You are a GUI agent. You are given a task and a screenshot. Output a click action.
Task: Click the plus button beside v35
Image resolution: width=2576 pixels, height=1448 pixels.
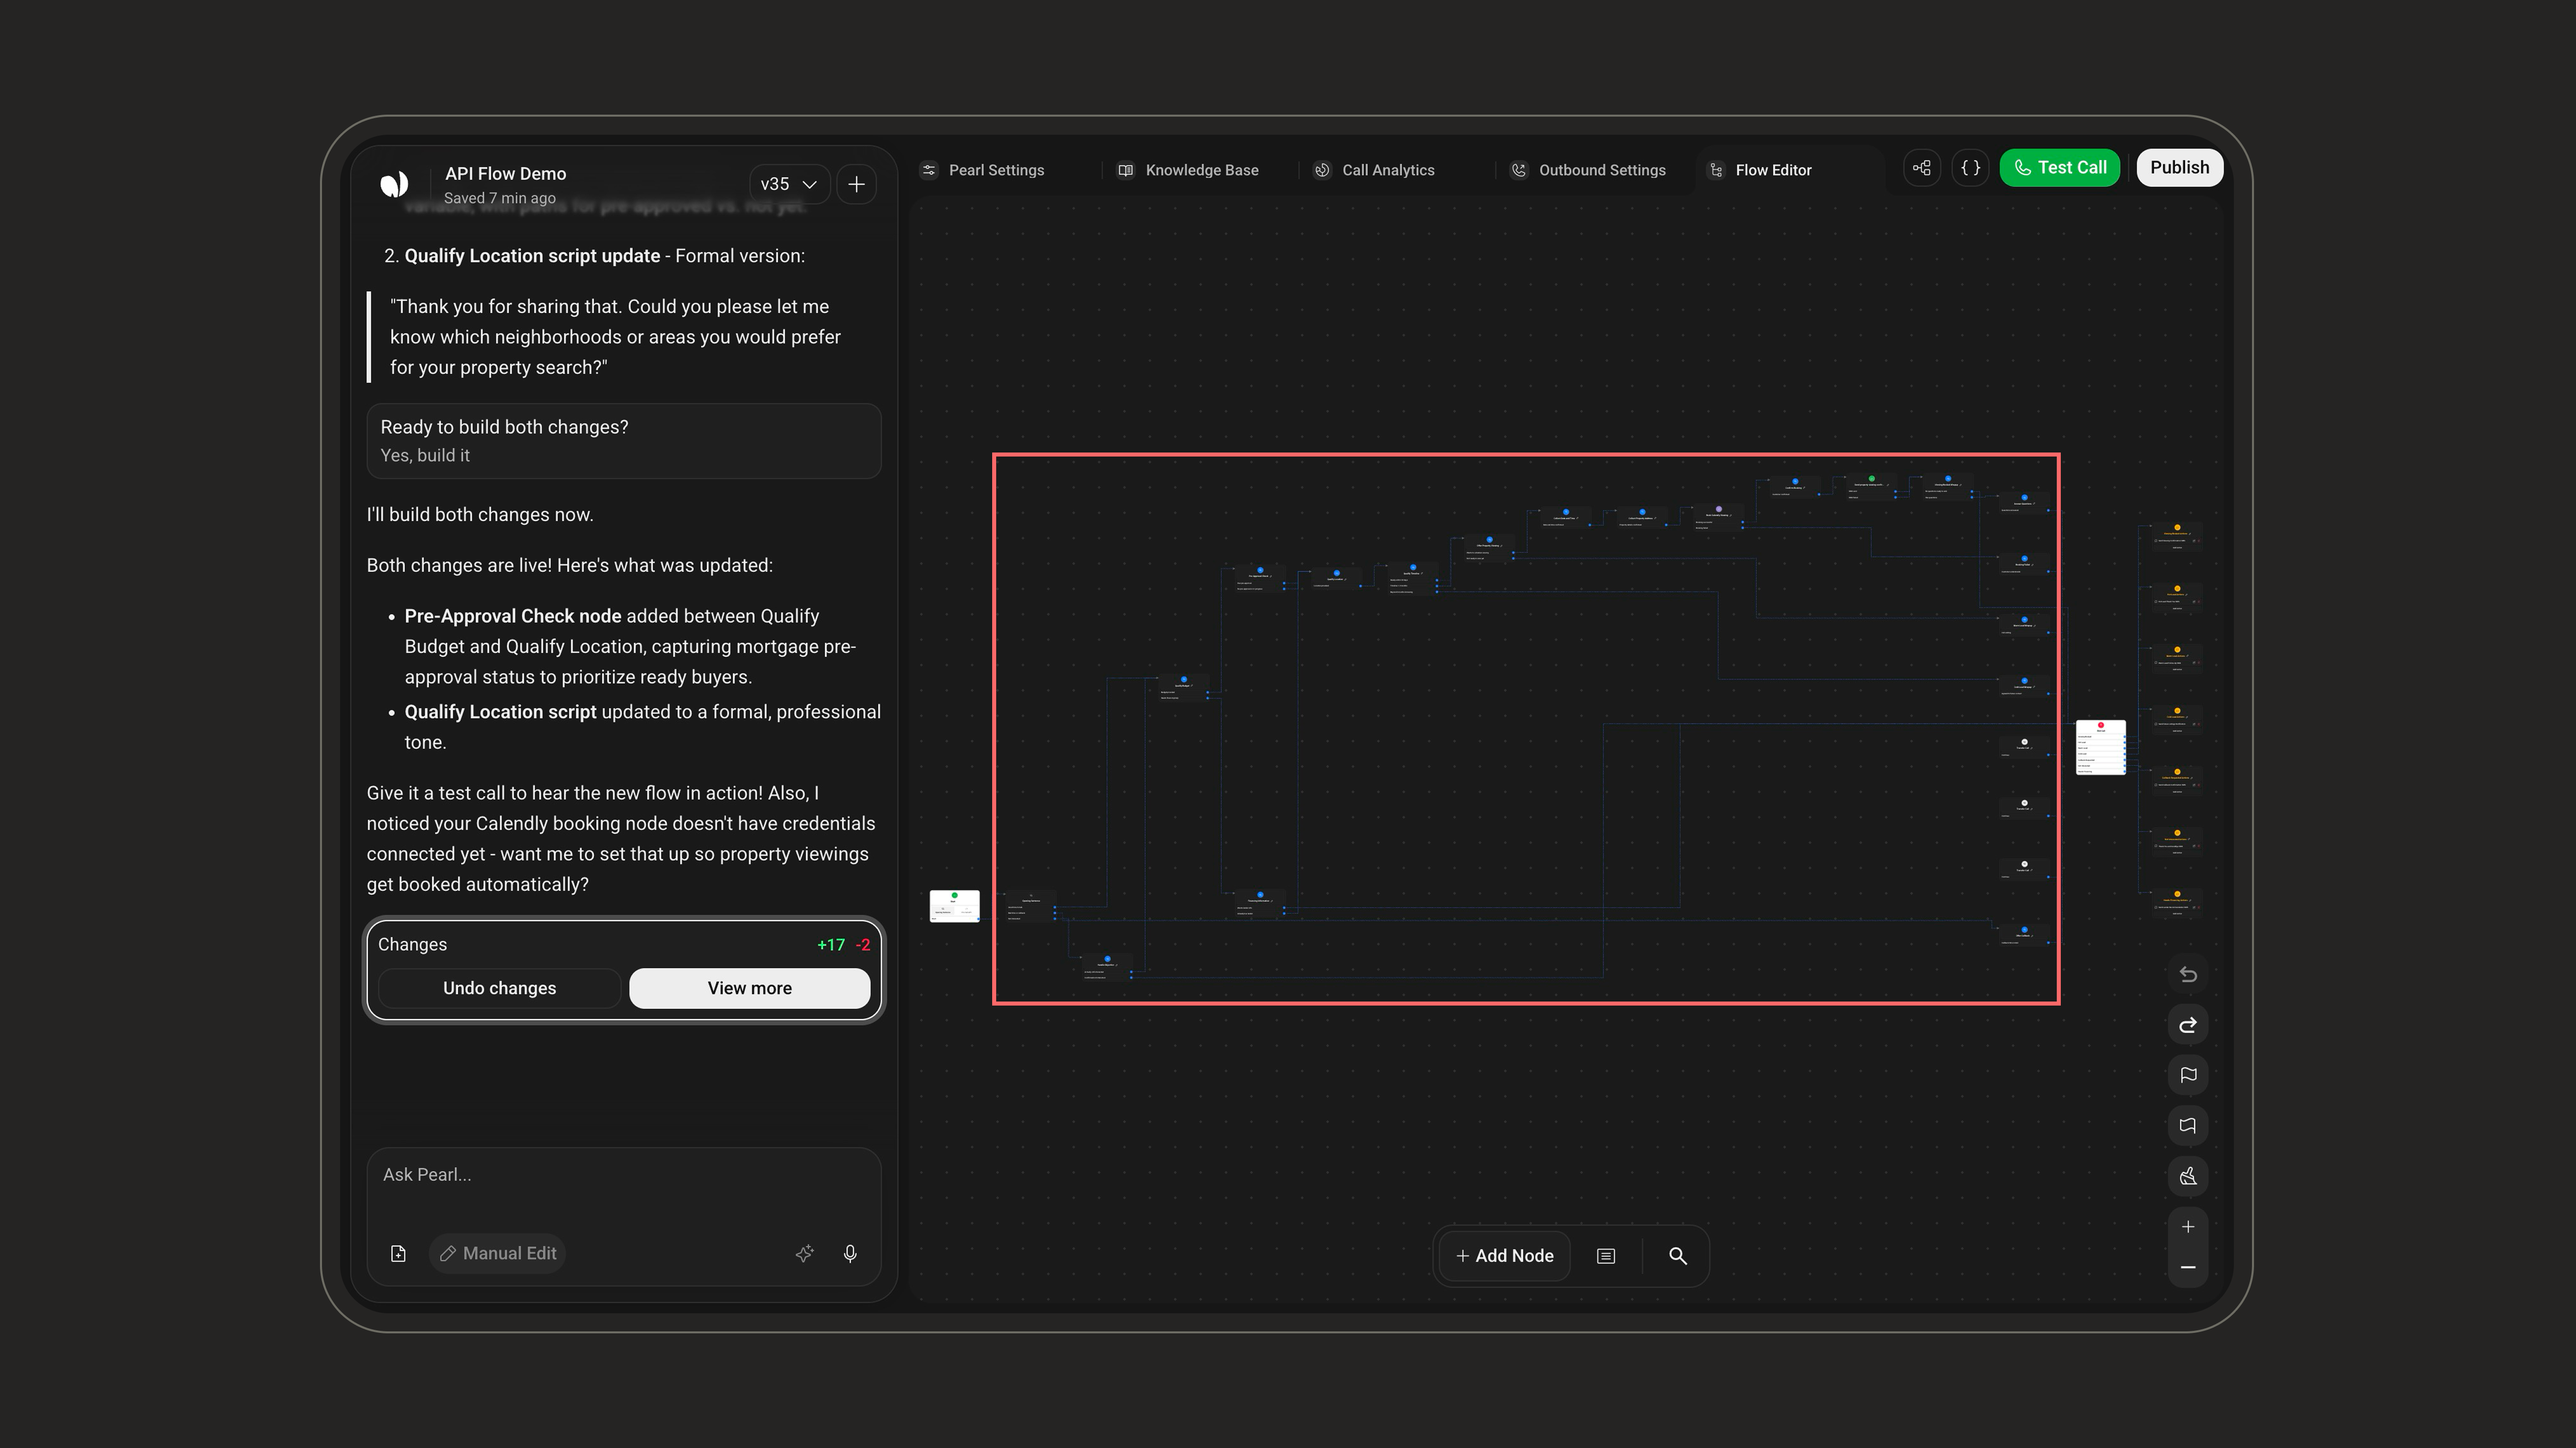(857, 184)
